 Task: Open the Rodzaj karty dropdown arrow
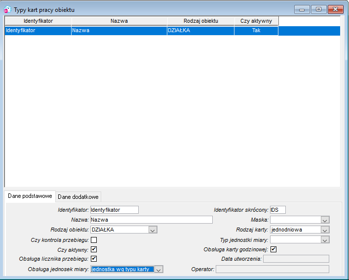[325, 230]
